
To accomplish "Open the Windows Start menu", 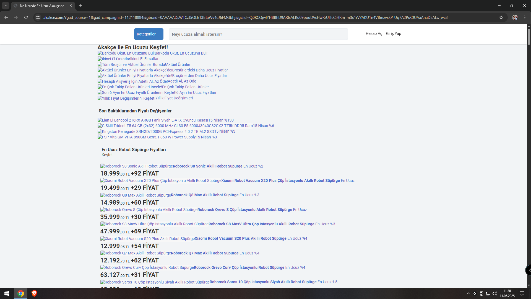I will click(7, 293).
